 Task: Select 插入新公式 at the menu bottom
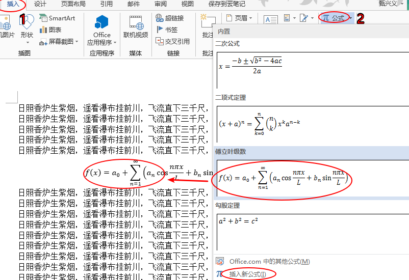tap(247, 274)
